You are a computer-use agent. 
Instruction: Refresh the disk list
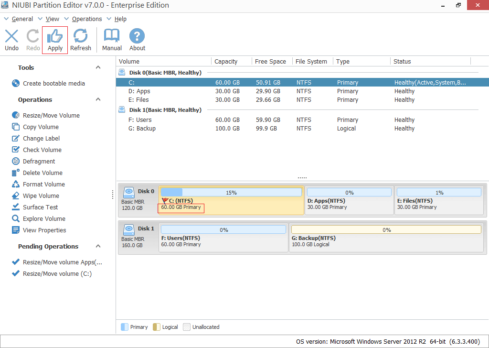[80, 36]
